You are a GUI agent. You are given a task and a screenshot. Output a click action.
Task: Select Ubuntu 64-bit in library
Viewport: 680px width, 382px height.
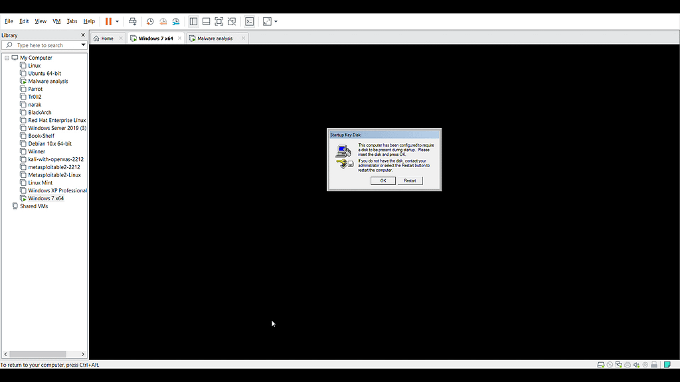44,73
